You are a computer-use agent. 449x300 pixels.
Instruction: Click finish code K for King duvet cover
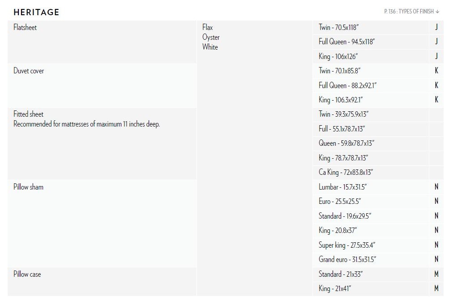(436, 100)
